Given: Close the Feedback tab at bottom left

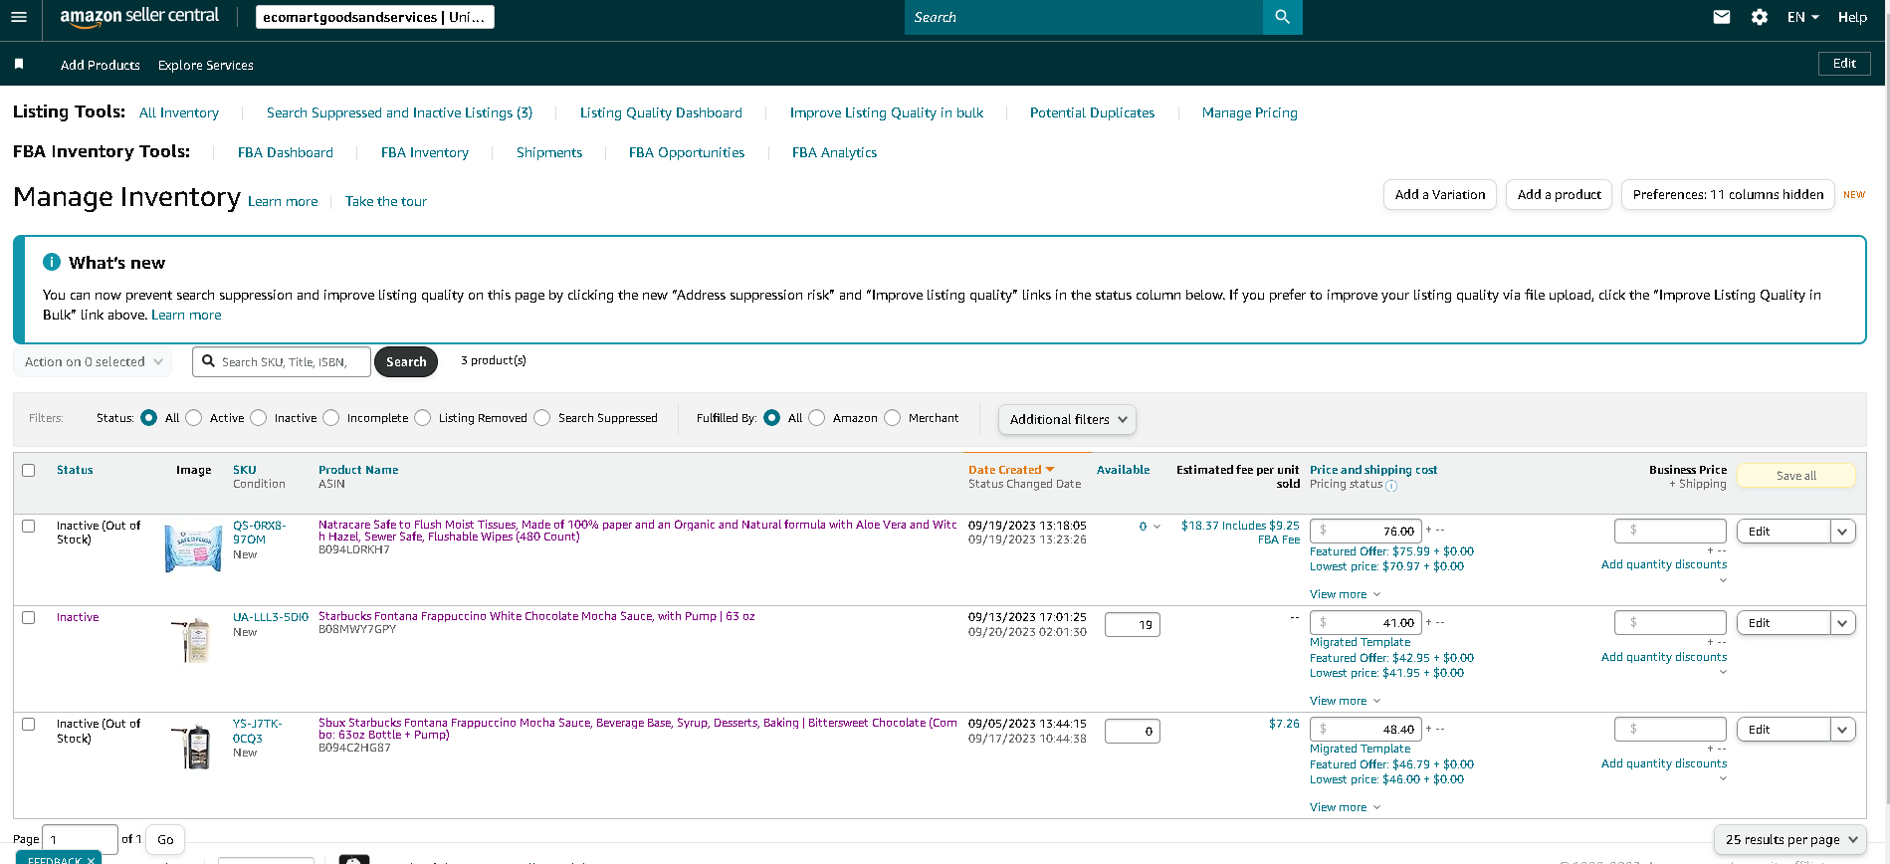Looking at the screenshot, I should tap(91, 860).
